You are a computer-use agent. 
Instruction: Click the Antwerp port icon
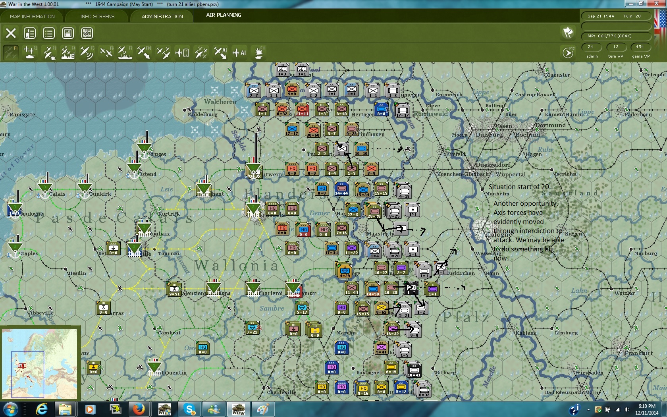click(253, 169)
